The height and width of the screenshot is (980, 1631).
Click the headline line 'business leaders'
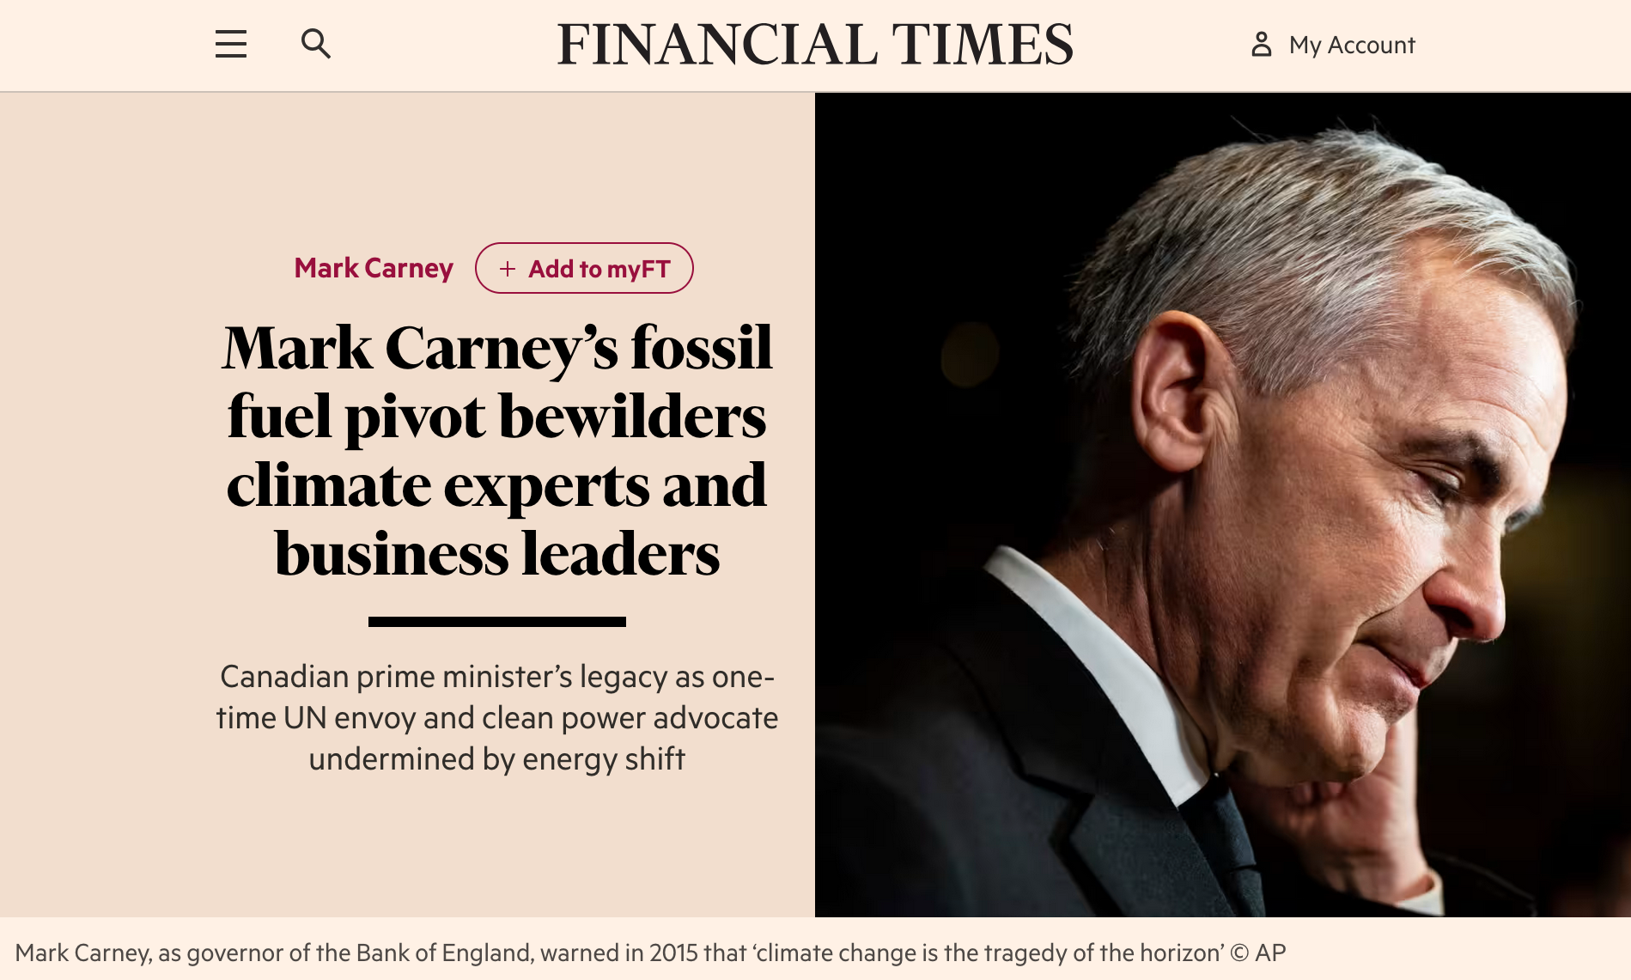(x=497, y=554)
